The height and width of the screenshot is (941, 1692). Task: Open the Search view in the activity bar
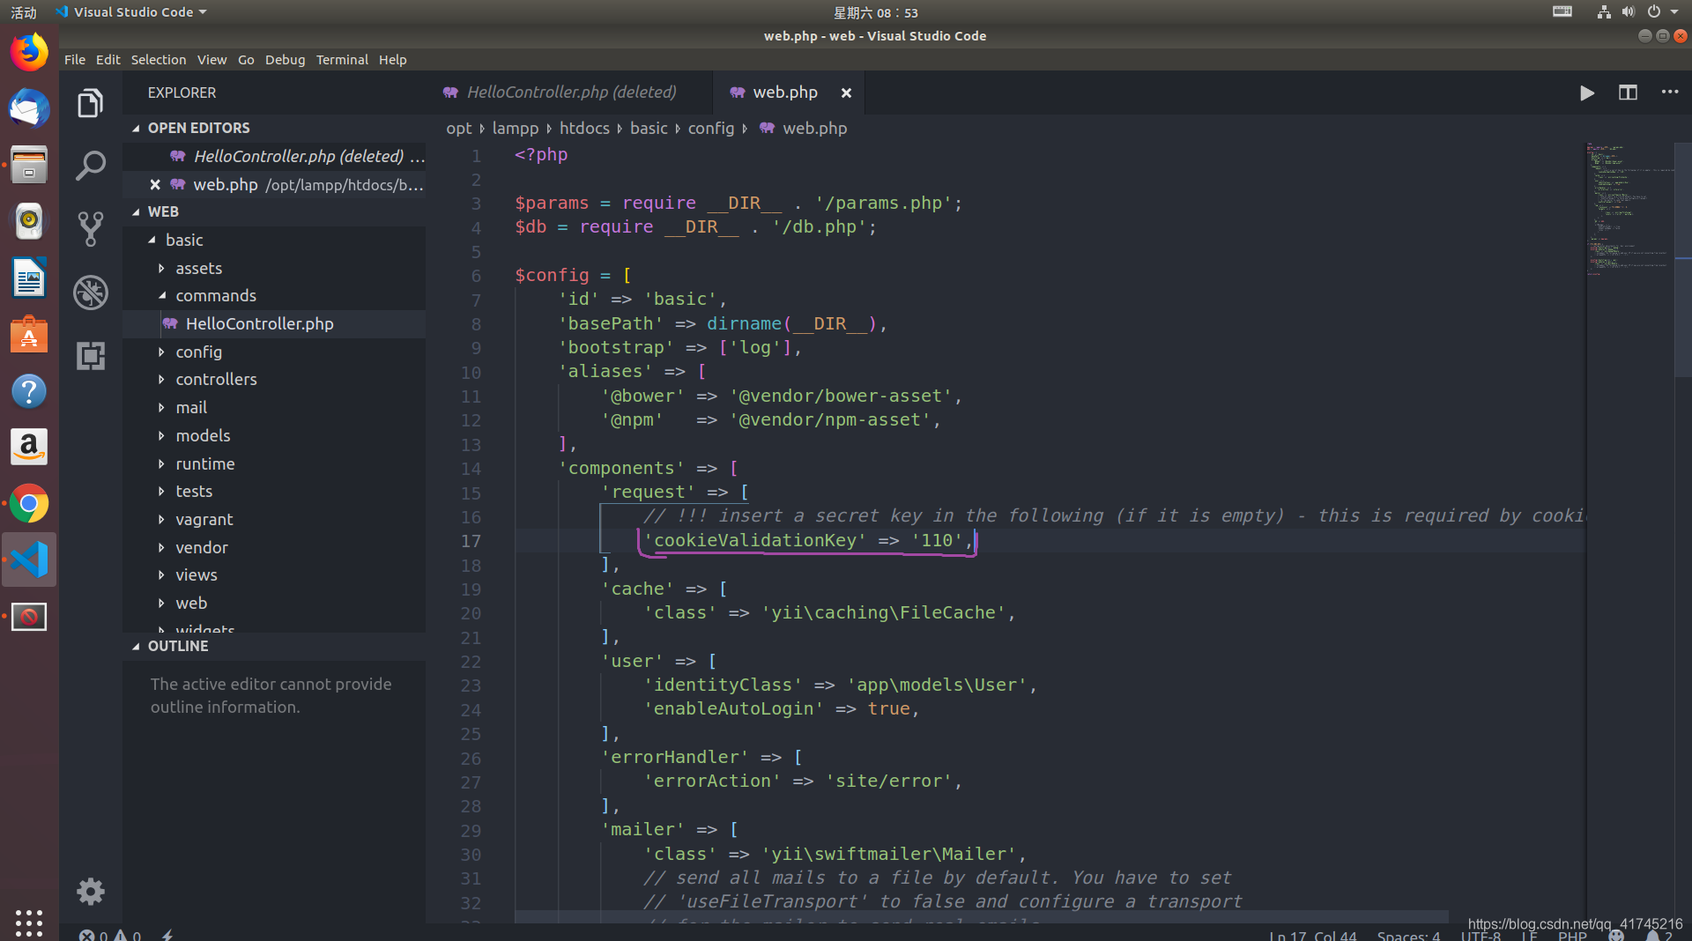(x=91, y=166)
